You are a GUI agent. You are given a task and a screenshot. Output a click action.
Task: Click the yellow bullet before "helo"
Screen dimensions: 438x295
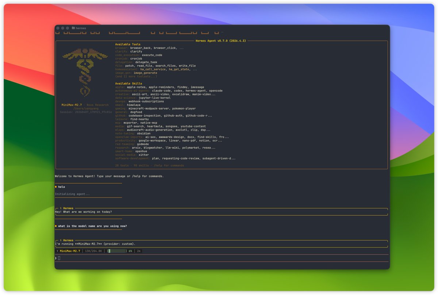tap(56, 187)
